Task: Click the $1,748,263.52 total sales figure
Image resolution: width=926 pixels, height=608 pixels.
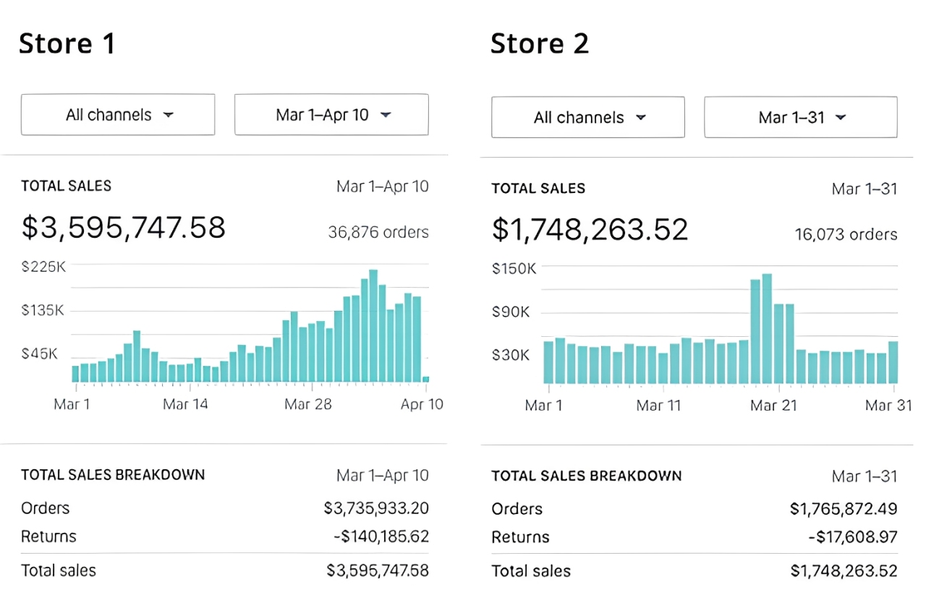Action: coord(590,229)
